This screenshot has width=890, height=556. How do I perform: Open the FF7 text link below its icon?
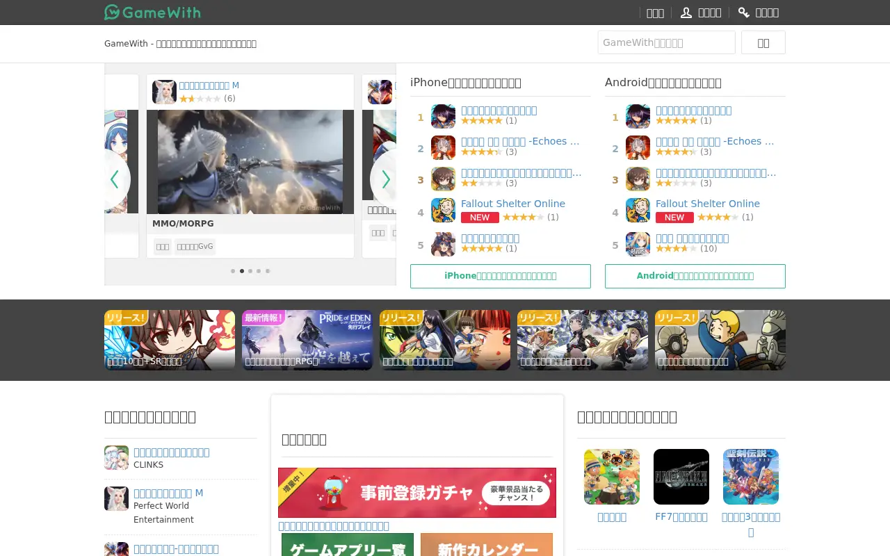[x=681, y=517]
